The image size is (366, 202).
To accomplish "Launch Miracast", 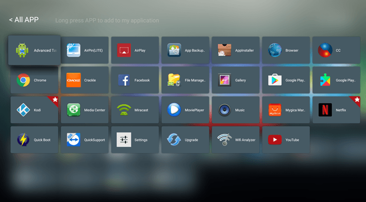I will coord(135,110).
